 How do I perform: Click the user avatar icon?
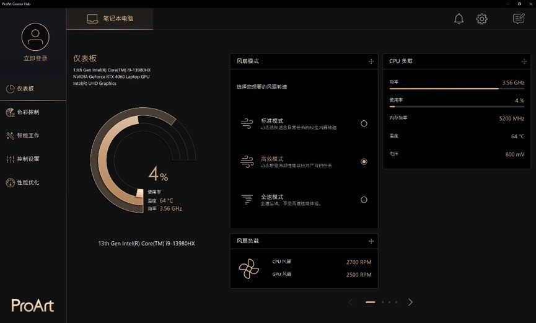click(35, 37)
